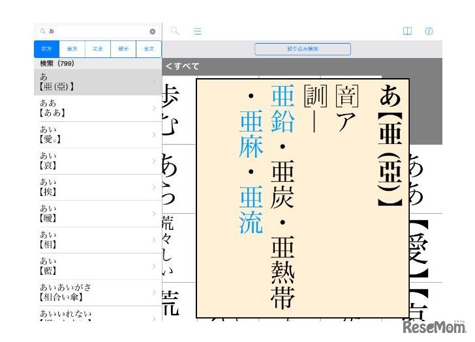Expand chevron on the あい【曖】 row
The height and width of the screenshot is (342, 475).
(154, 214)
